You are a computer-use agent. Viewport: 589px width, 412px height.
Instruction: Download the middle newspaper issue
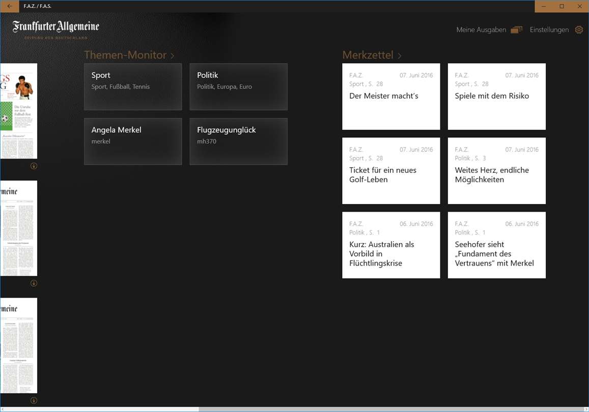tap(34, 283)
